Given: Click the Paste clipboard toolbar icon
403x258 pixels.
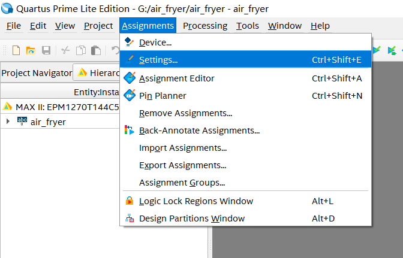Looking at the screenshot, I should click(95, 50).
